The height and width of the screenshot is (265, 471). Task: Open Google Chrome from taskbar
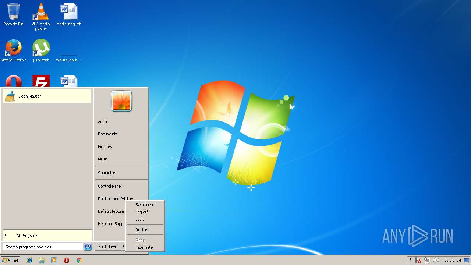point(79,260)
